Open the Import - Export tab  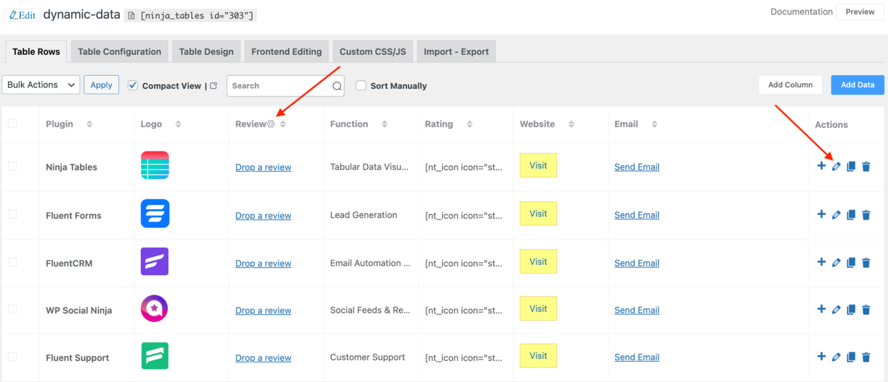click(456, 51)
